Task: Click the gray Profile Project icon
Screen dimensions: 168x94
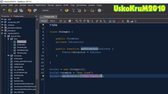Action: (99, 10)
